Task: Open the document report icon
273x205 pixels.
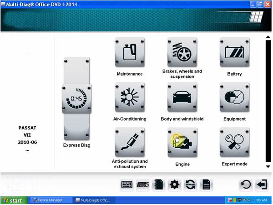Action: pyautogui.click(x=206, y=184)
